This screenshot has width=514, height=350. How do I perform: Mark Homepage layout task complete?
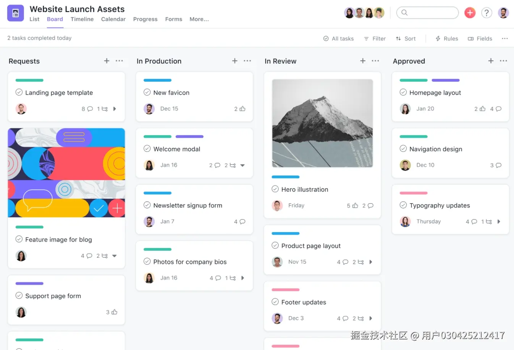(x=403, y=92)
